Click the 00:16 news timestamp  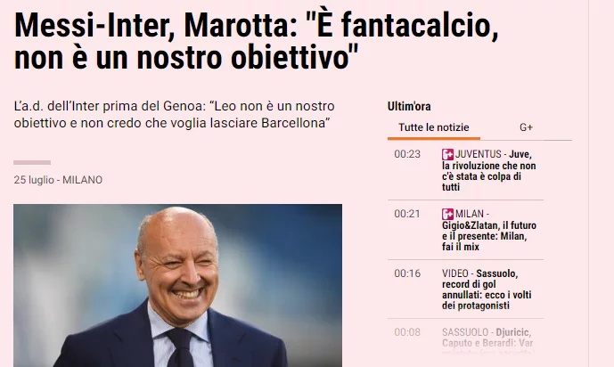point(407,273)
